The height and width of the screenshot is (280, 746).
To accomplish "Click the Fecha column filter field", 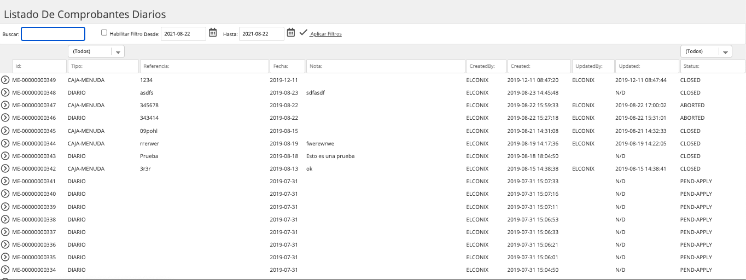I will (287, 66).
